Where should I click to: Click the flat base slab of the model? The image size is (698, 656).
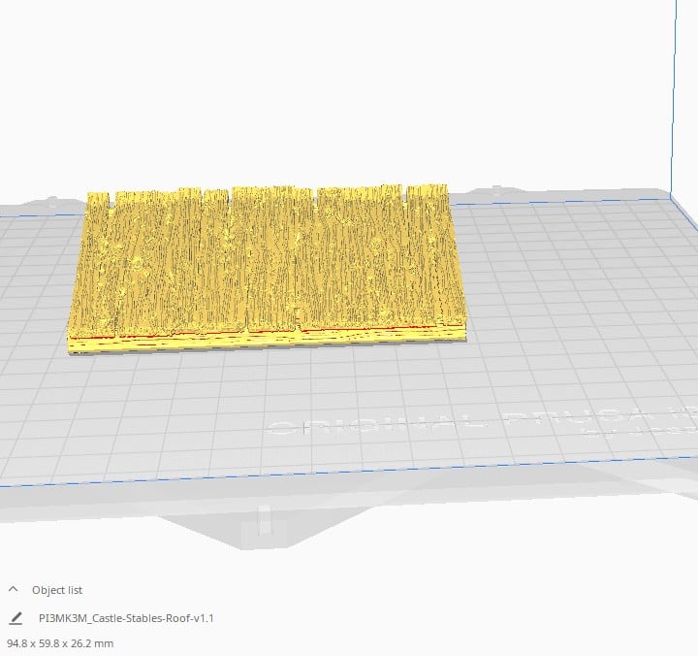(268, 344)
